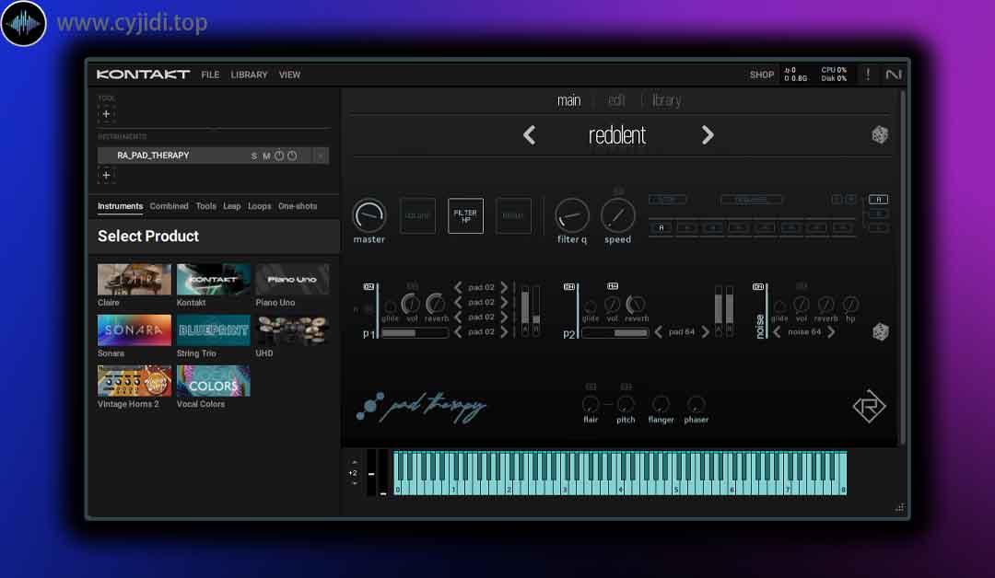
Task: Select the previous sound before pad 64
Action: point(658,331)
